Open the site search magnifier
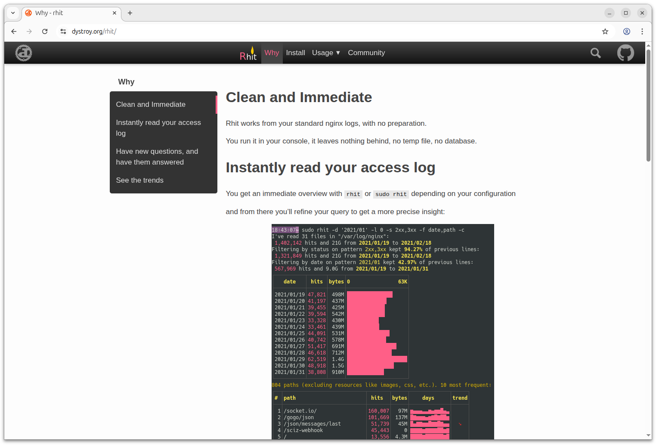Screen dimensions: 656x445 [x=595, y=53]
